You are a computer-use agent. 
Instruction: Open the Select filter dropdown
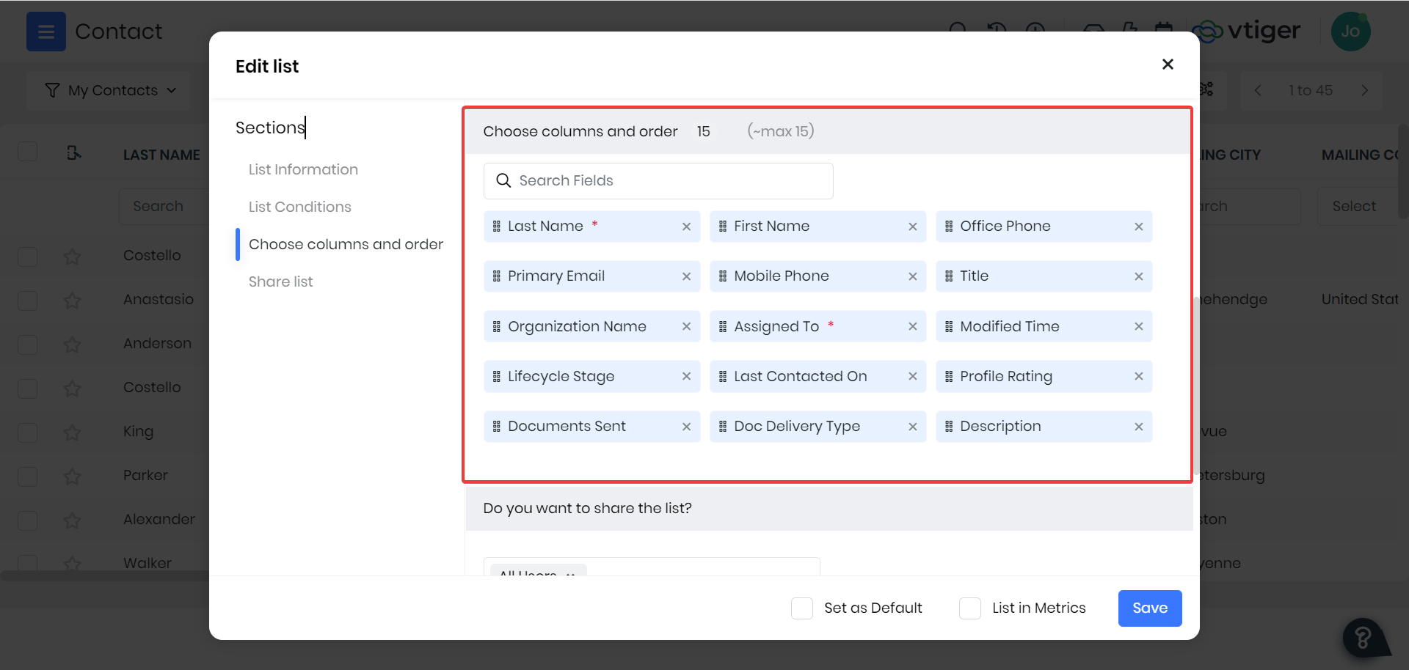coord(1354,207)
